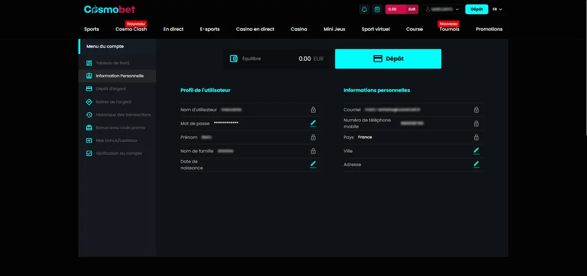Click lock icon on Nom d'utilisateur row

313,110
